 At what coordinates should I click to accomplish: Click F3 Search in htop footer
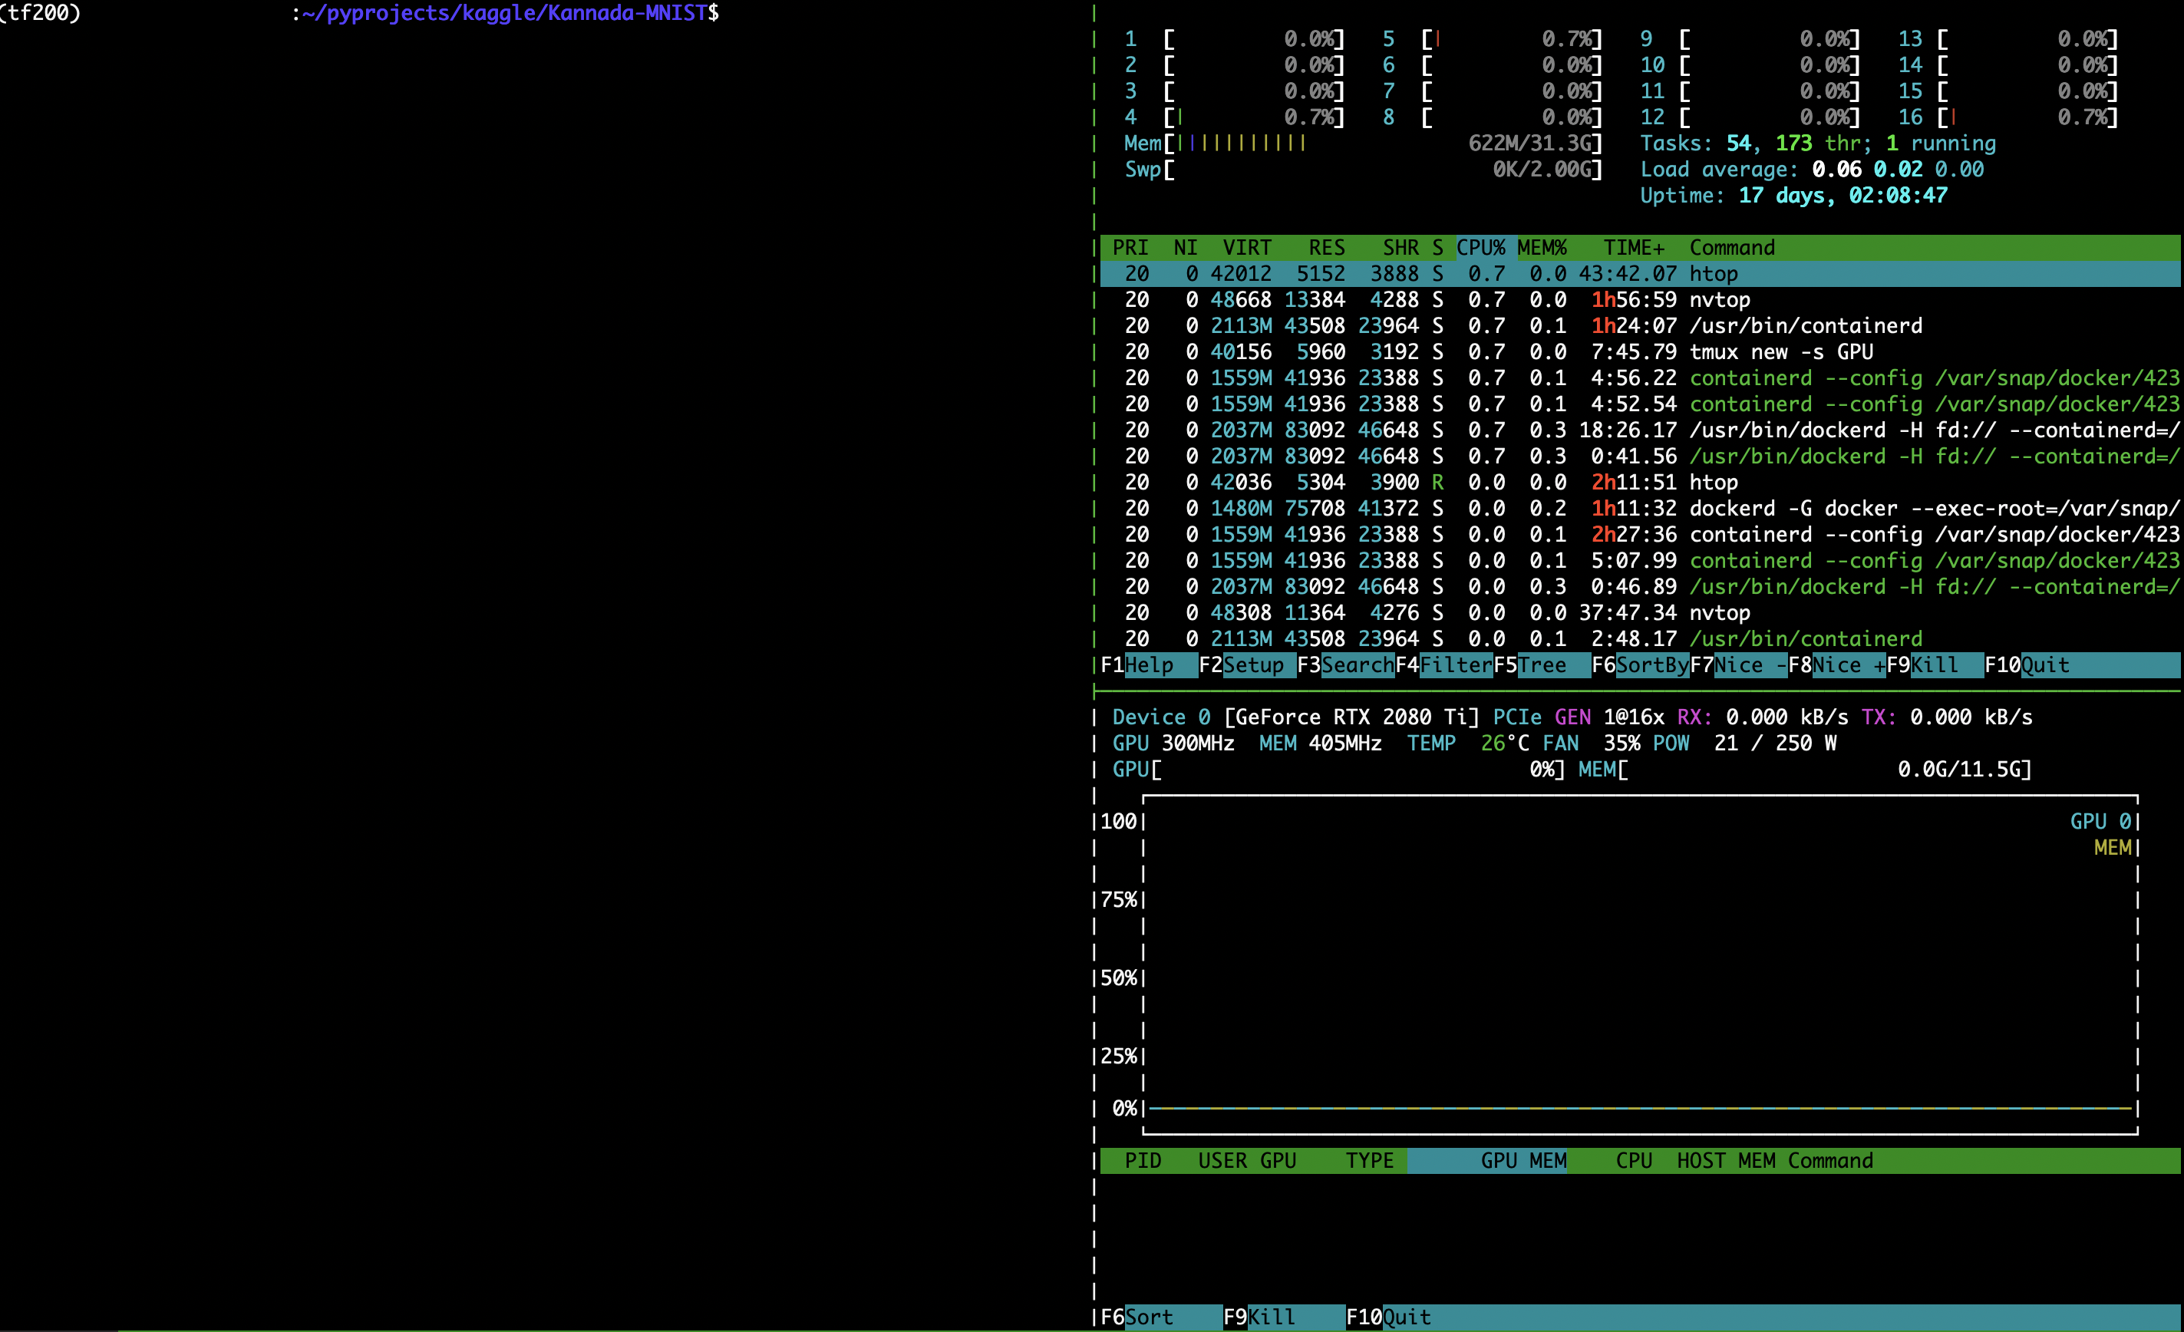click(x=1345, y=665)
